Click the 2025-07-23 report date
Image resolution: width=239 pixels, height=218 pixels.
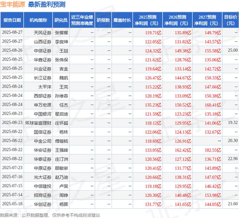pyautogui.click(x=12, y=168)
